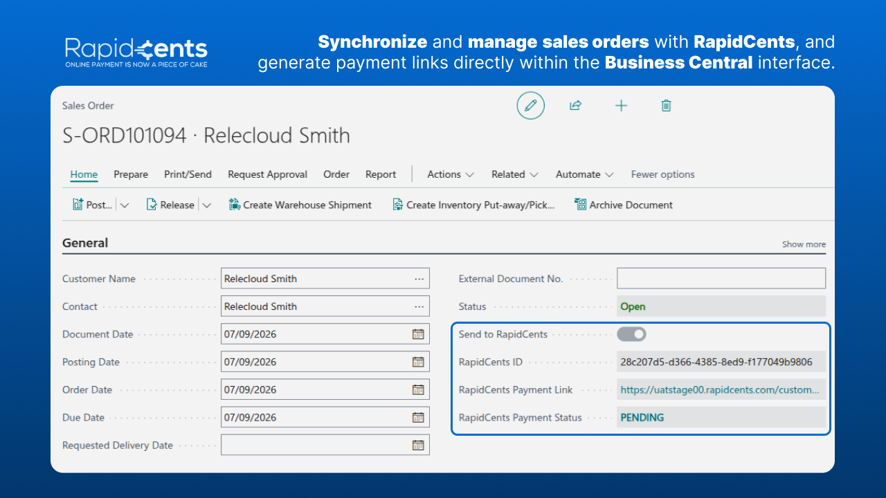Click the plus icon to create new order
The image size is (886, 498).
pos(622,106)
